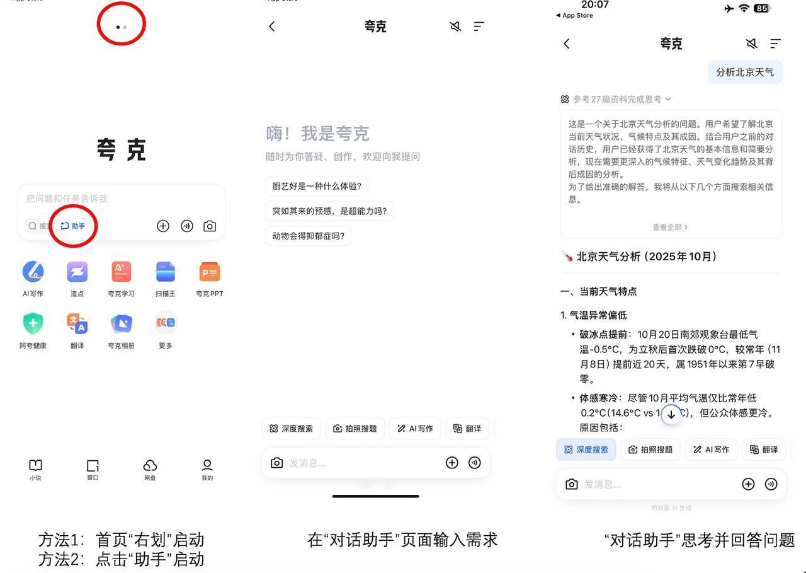The image size is (806, 573).
Task: Tap 深度搜索 chip in the middle chat screen
Action: pyautogui.click(x=292, y=429)
